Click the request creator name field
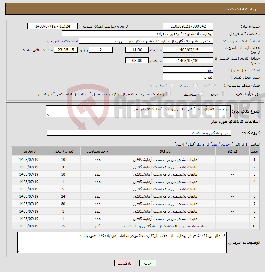Viewport: 265px width, 272px height. click(x=146, y=41)
